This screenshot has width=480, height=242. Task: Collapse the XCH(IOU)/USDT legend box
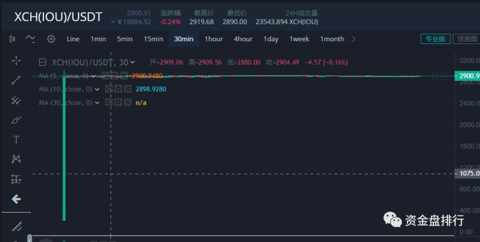[43, 62]
